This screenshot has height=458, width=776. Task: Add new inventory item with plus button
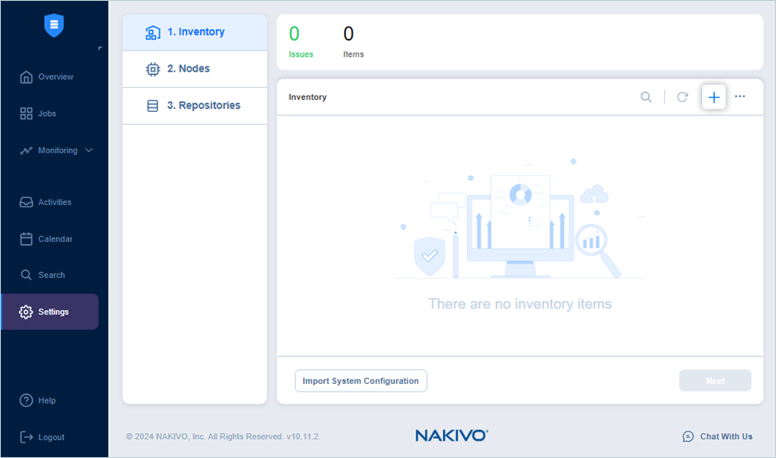pyautogui.click(x=714, y=96)
